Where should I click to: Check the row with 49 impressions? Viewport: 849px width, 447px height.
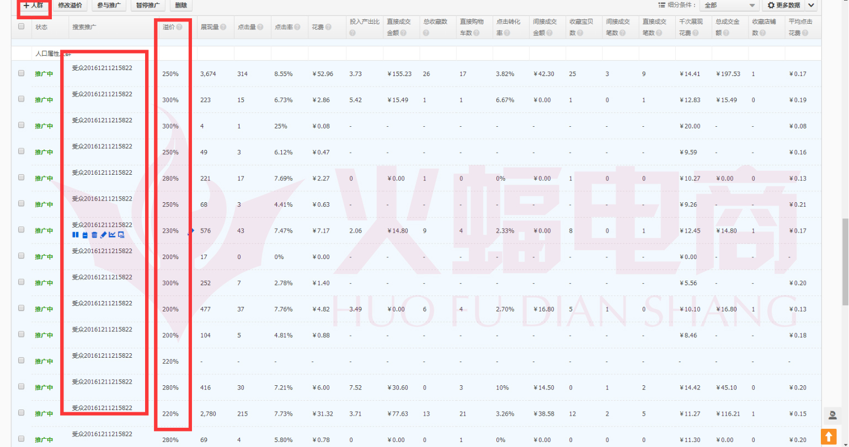tap(21, 151)
